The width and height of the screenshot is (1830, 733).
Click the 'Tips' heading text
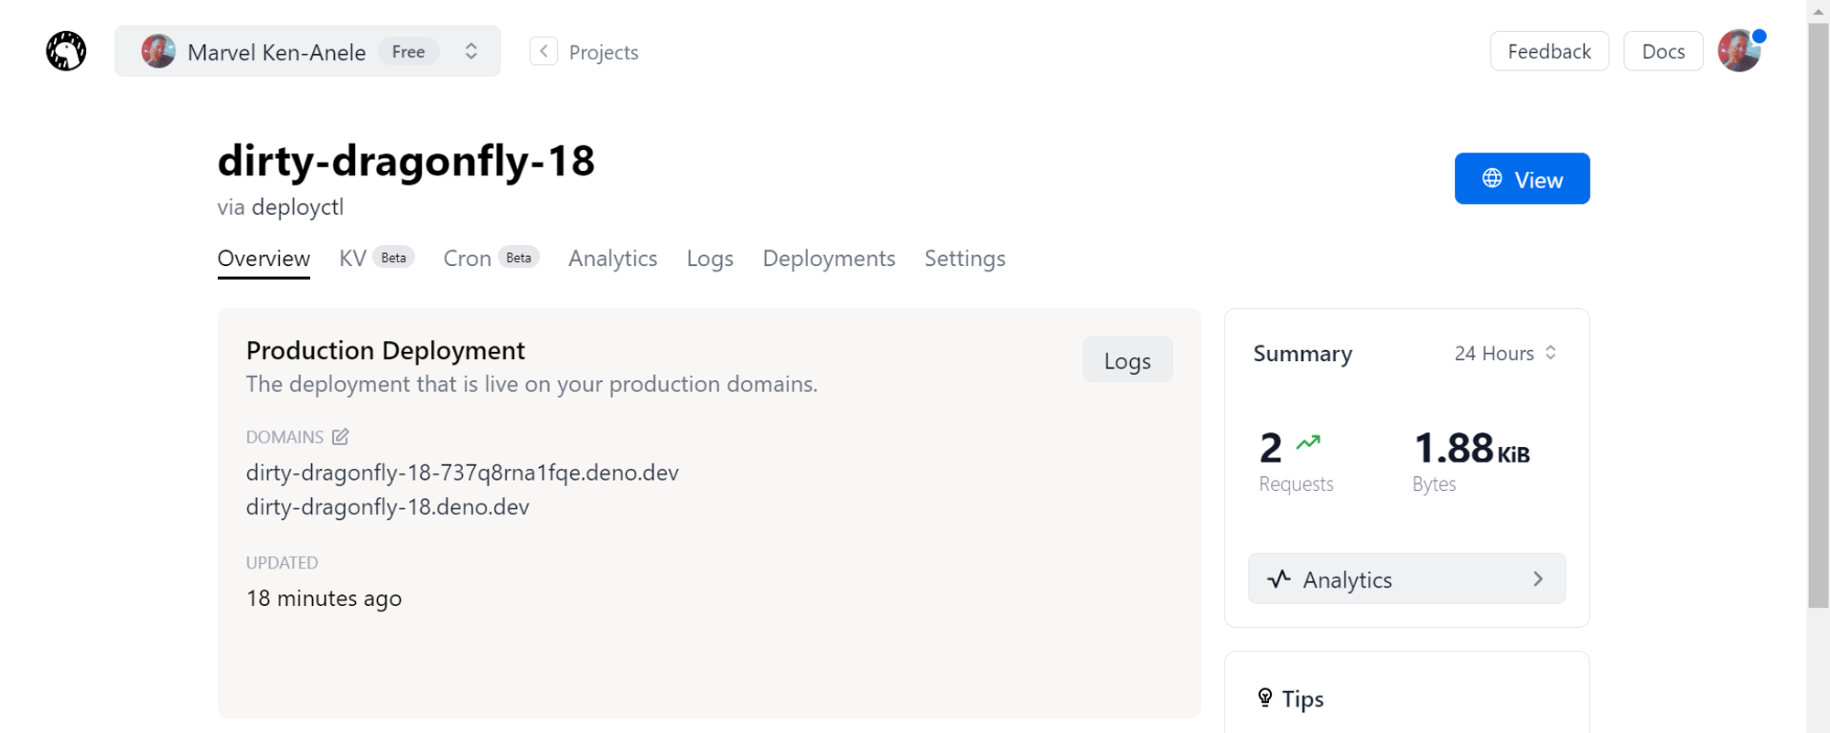[1303, 699]
